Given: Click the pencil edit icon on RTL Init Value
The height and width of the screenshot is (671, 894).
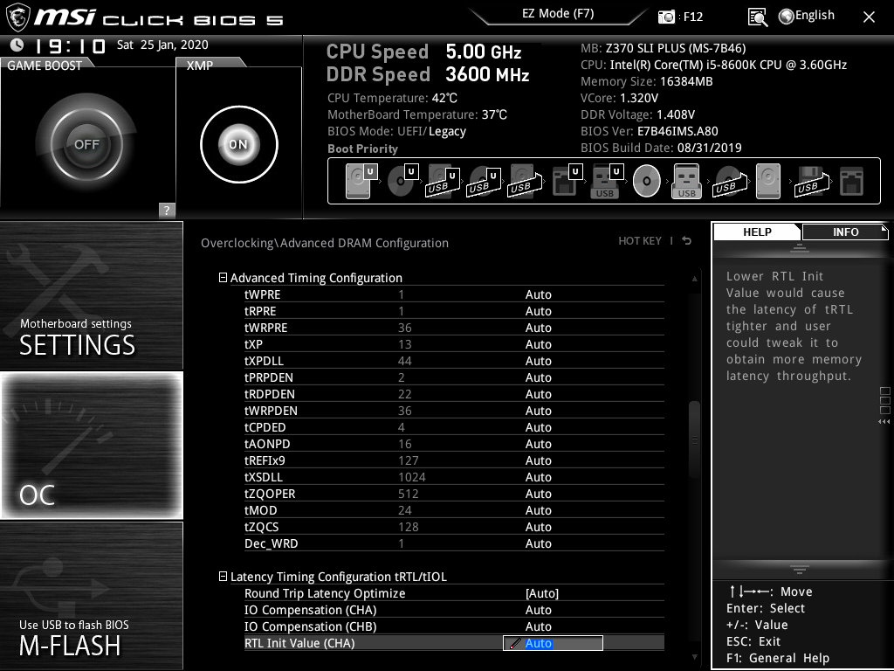Looking at the screenshot, I should pos(515,643).
